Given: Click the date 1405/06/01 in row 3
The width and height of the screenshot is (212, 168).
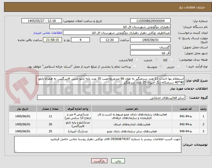Looking at the screenshot, I should pos(23,131).
